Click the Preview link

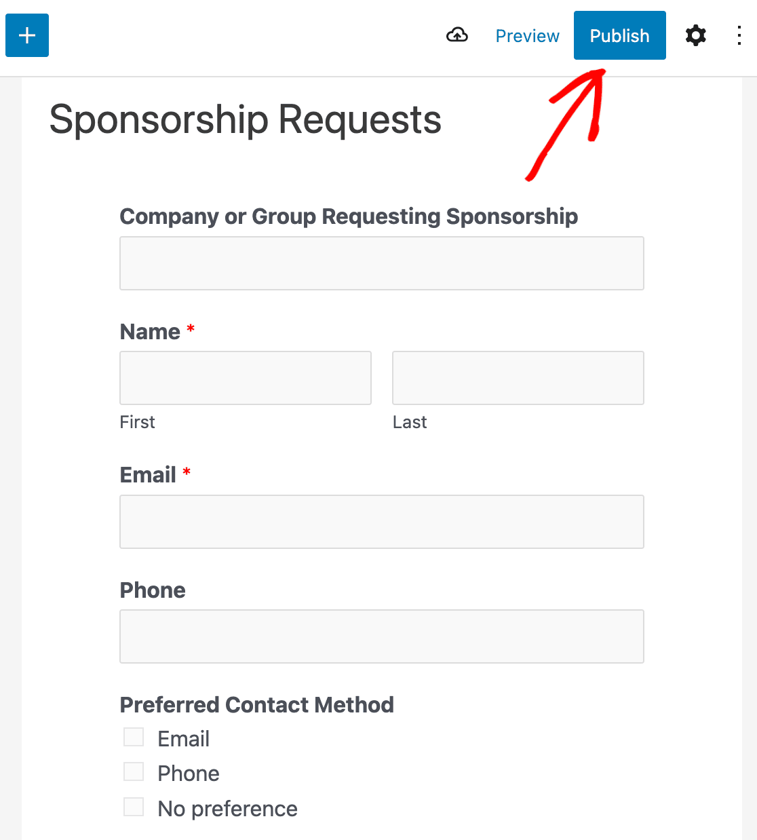pos(527,36)
